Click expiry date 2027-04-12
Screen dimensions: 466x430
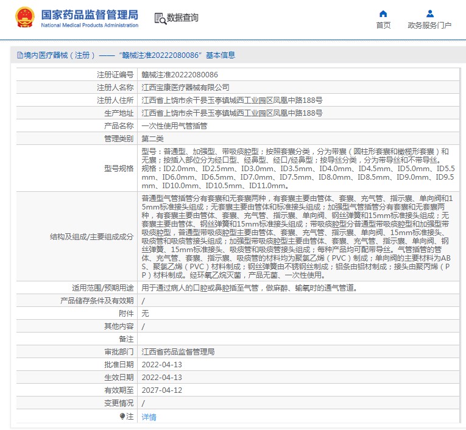[x=161, y=390]
